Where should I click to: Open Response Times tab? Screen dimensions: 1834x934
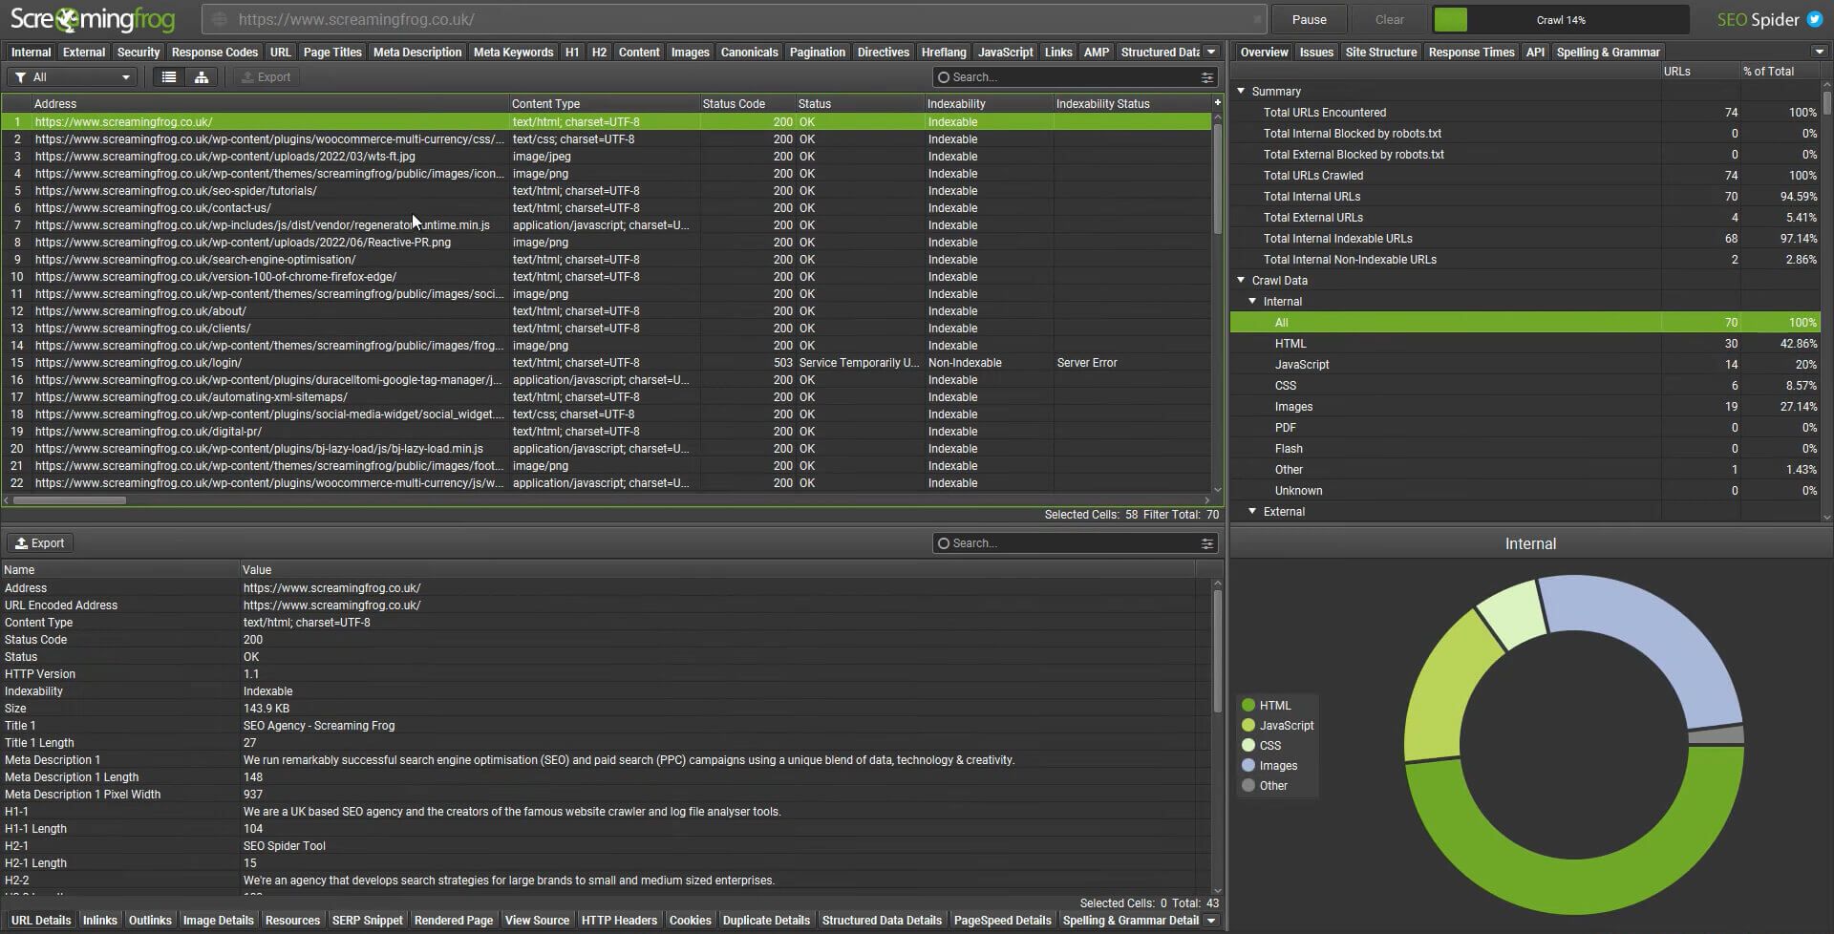1471,52
